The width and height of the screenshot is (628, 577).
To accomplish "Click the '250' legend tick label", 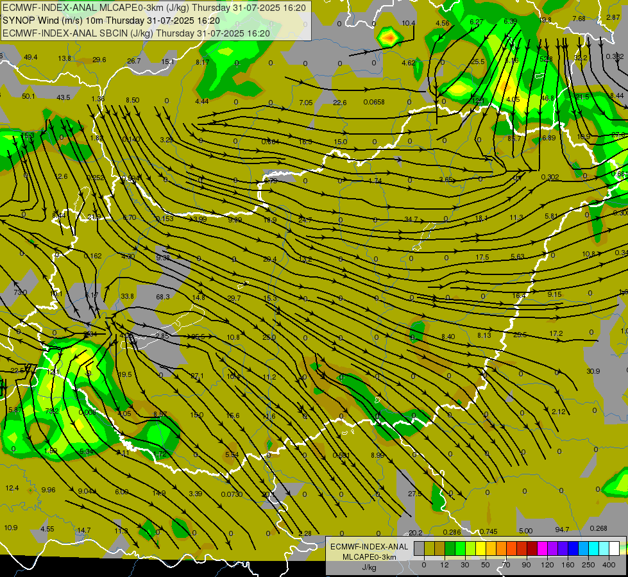I will pyautogui.click(x=588, y=565).
